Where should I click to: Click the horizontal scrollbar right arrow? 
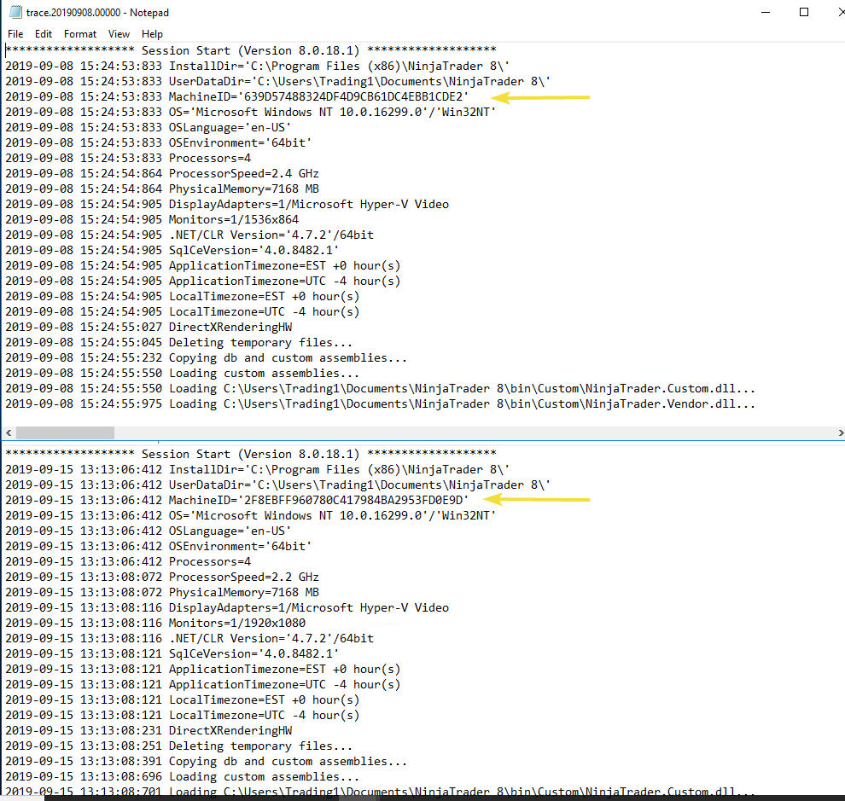coord(840,433)
